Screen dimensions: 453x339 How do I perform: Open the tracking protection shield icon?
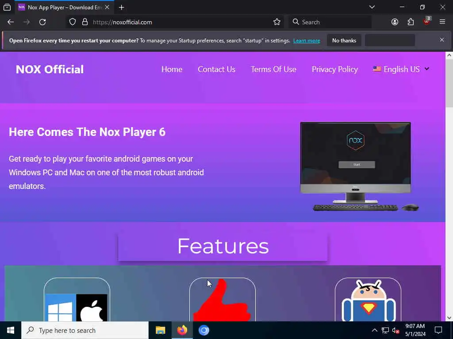(73, 22)
